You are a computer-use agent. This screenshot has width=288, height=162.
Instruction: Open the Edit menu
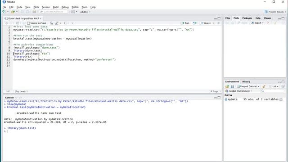[11, 7]
